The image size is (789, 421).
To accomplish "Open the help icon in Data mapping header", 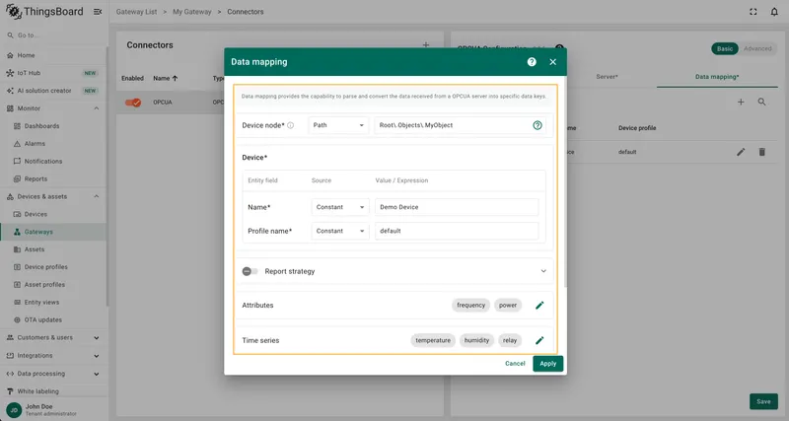I will 532,62.
